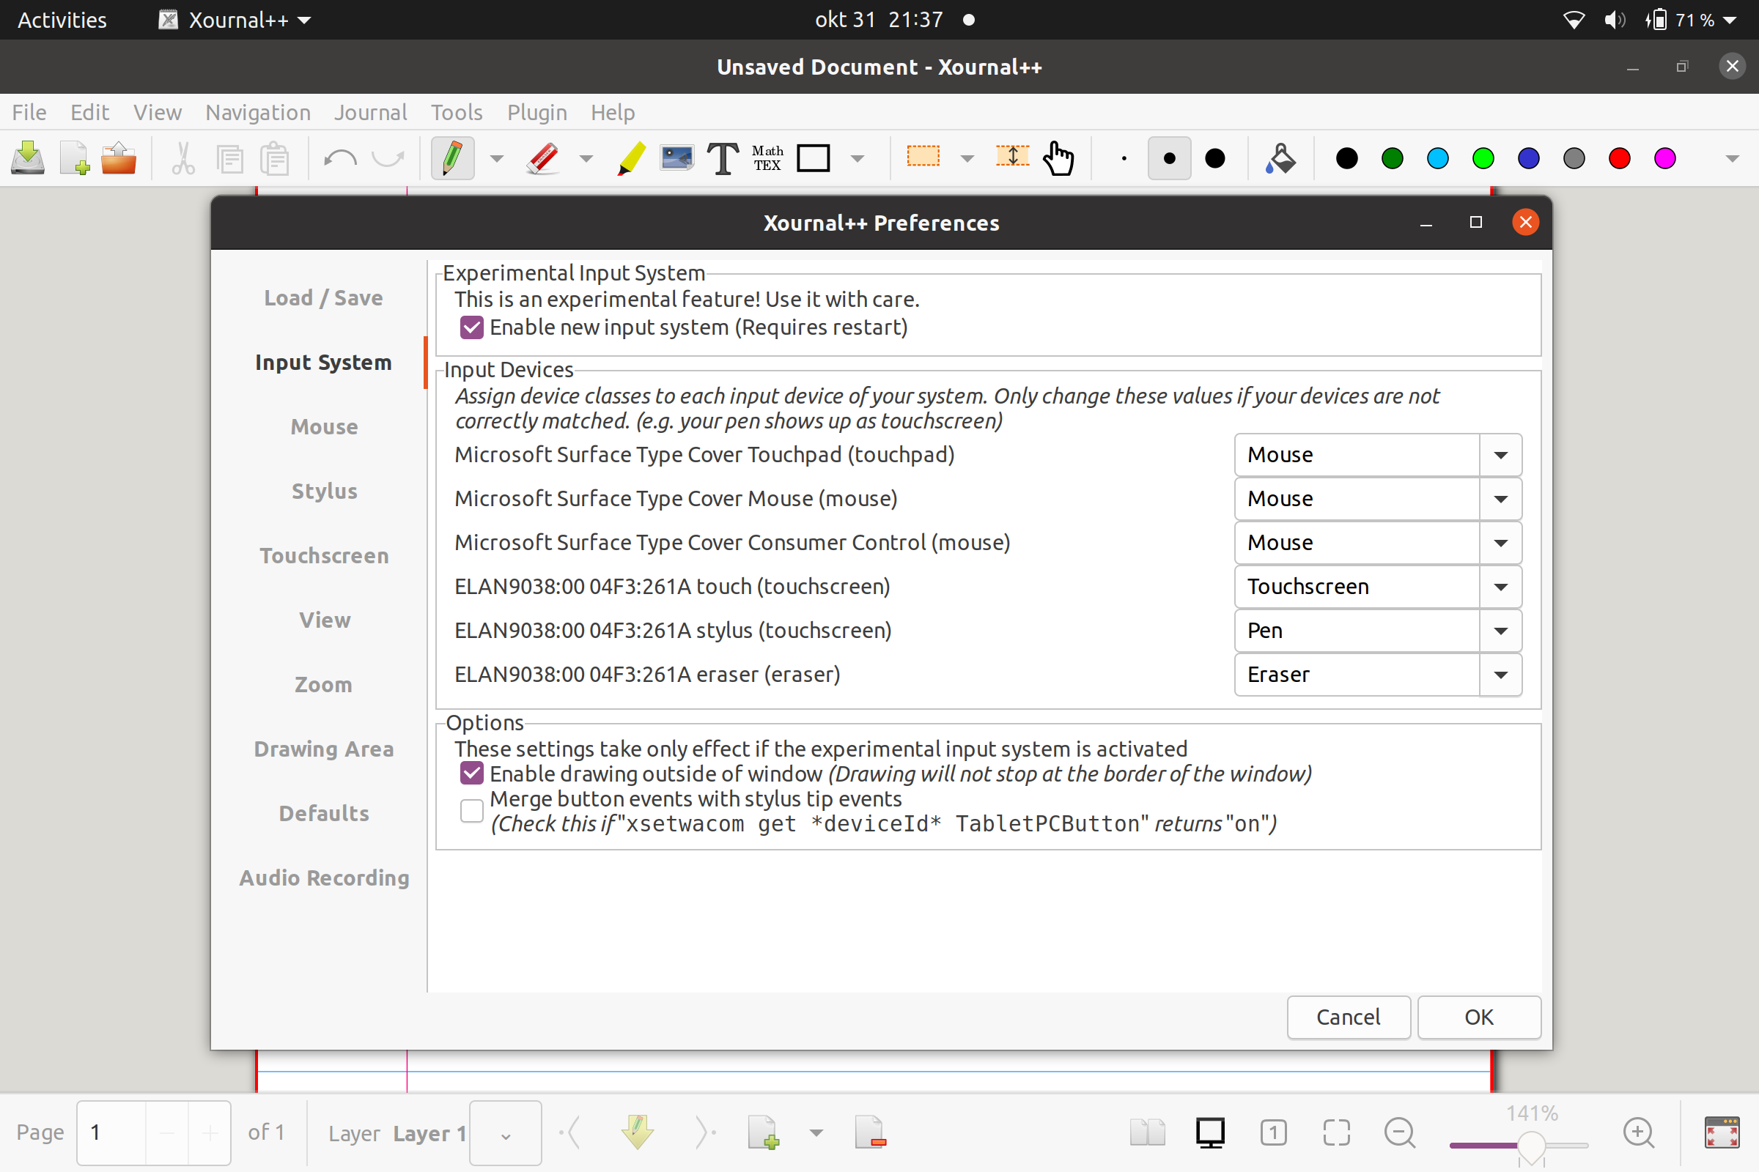Viewport: 1759px width, 1172px height.
Task: Activate the Math TeX tool
Action: click(767, 157)
